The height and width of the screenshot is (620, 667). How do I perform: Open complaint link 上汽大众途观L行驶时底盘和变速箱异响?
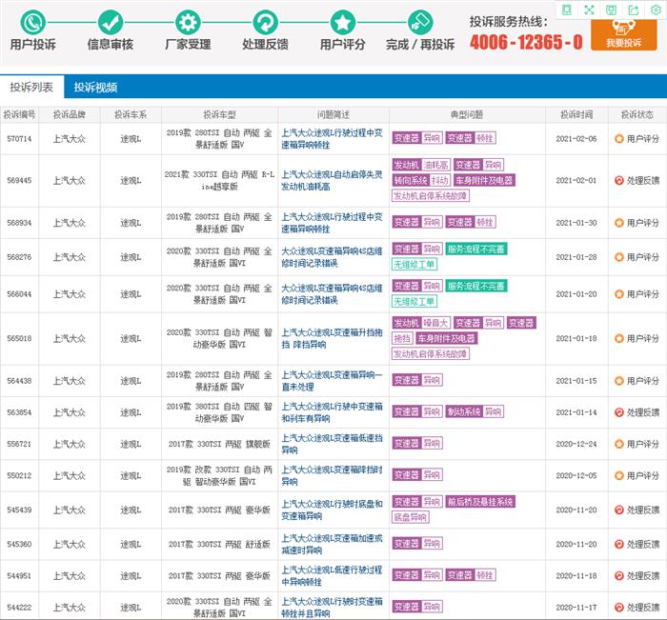[x=332, y=510]
